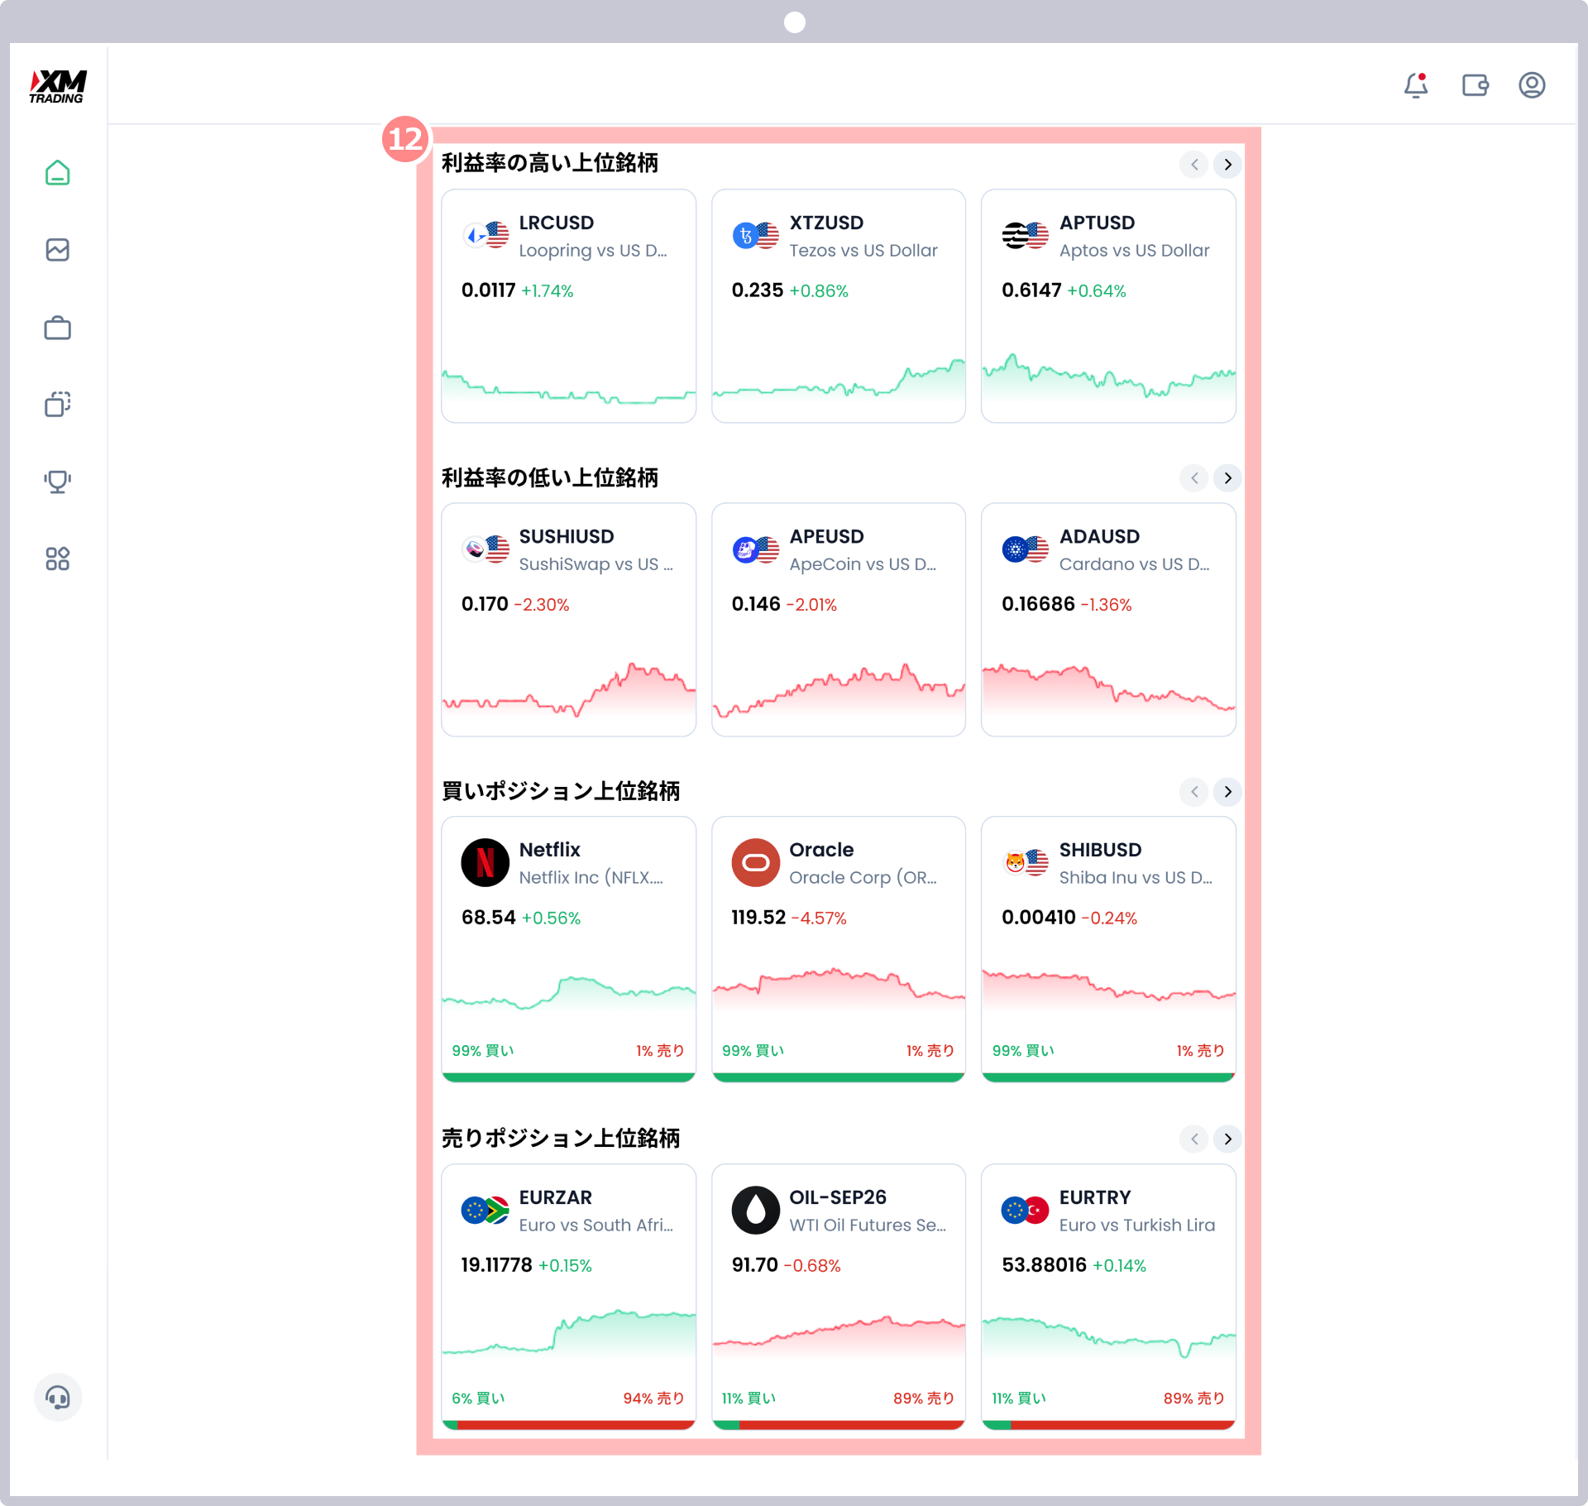The width and height of the screenshot is (1588, 1506).
Task: Open the XTZUSD symbol name
Action: pos(826,223)
